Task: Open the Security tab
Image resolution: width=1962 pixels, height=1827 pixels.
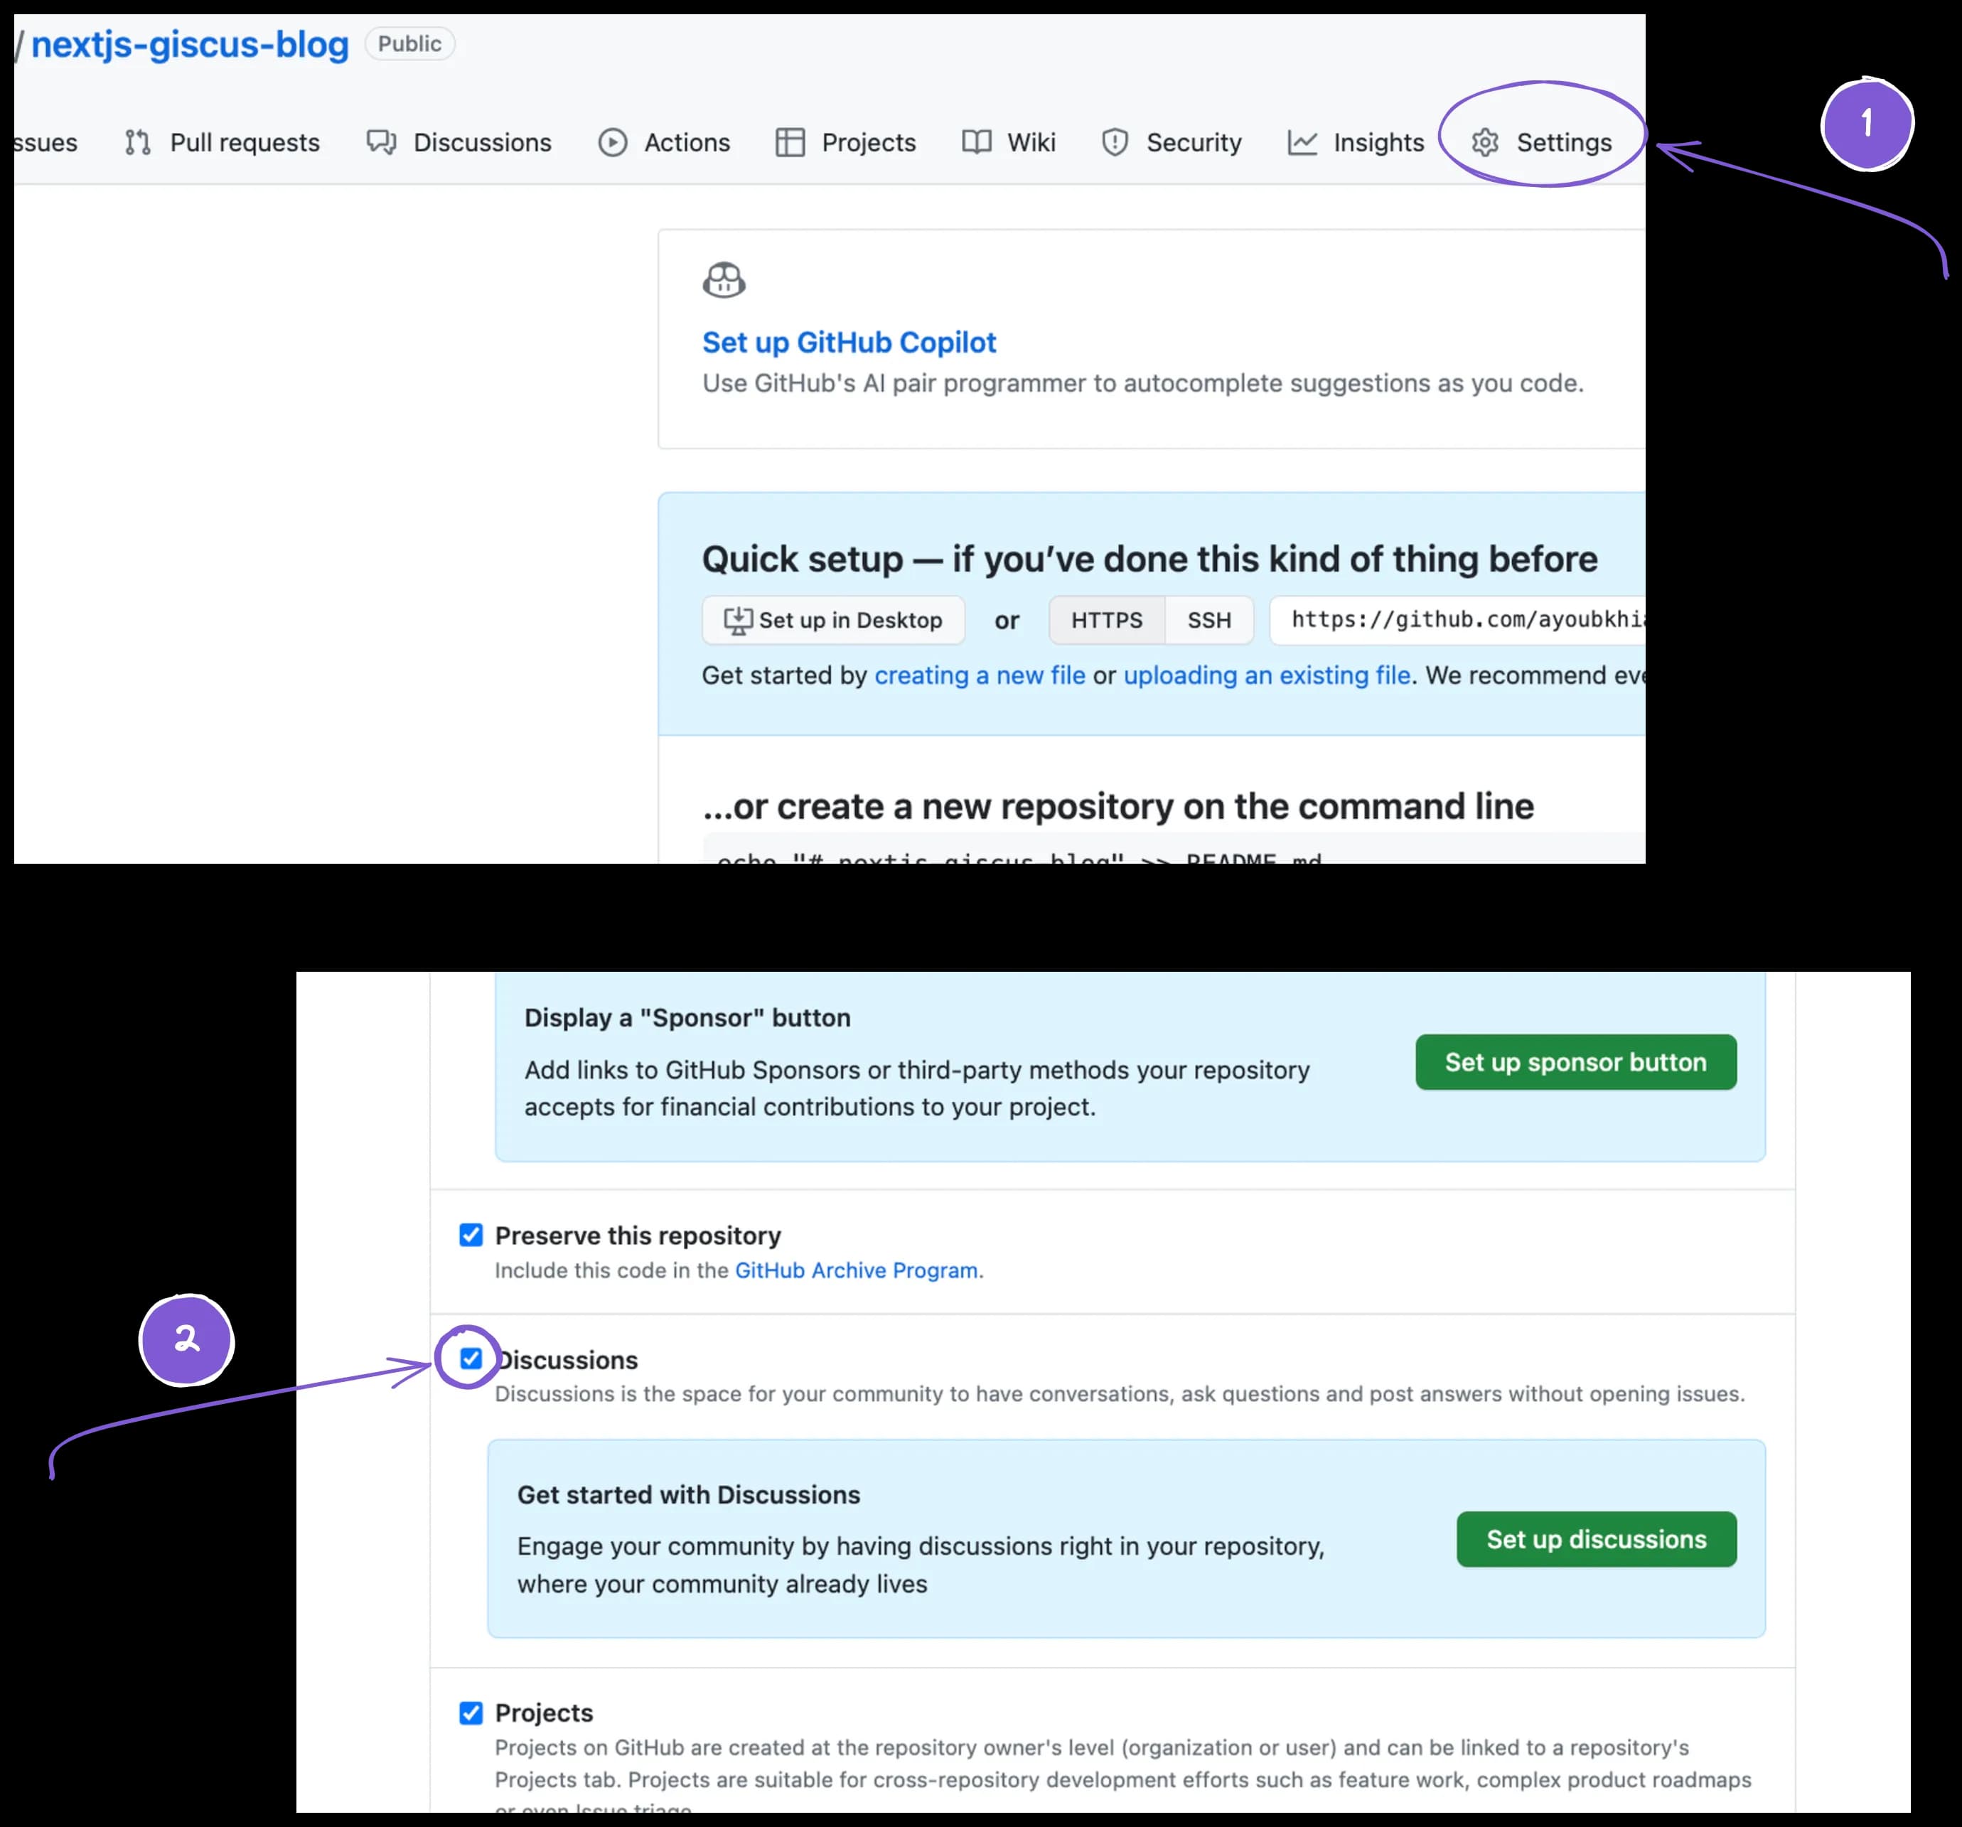Action: tap(1172, 142)
